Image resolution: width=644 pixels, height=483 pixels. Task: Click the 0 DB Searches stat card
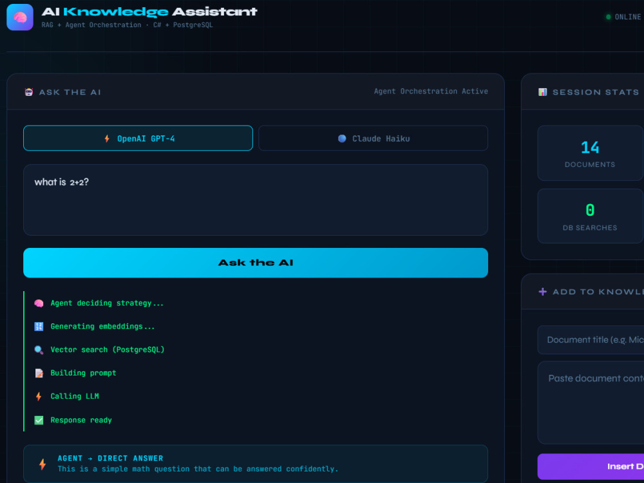click(590, 216)
